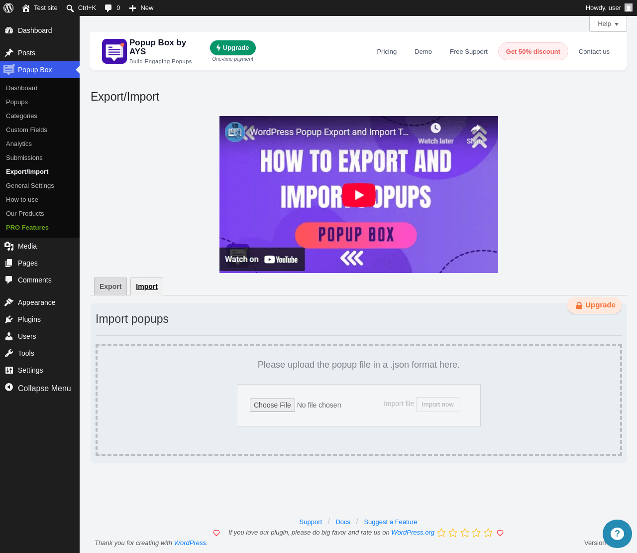Click the Watch later clock icon
This screenshot has height=553, width=637.
click(x=435, y=128)
